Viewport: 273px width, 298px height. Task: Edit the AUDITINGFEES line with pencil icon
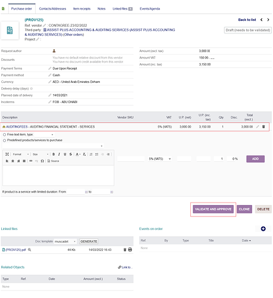258,126
